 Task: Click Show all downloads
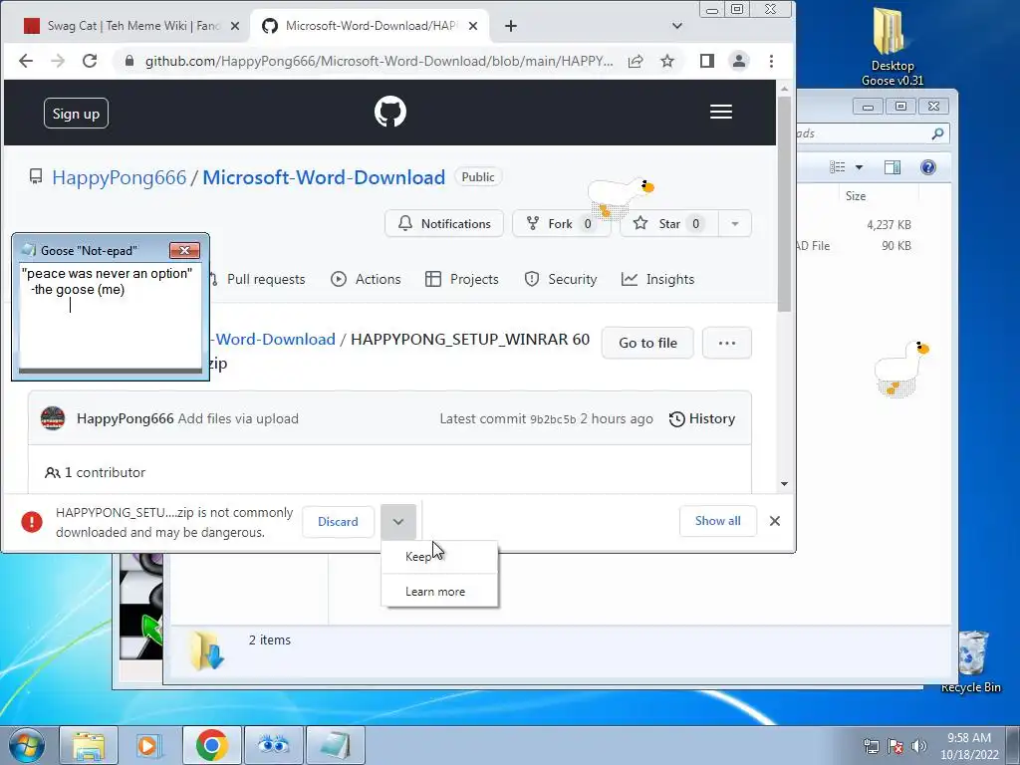coord(717,521)
